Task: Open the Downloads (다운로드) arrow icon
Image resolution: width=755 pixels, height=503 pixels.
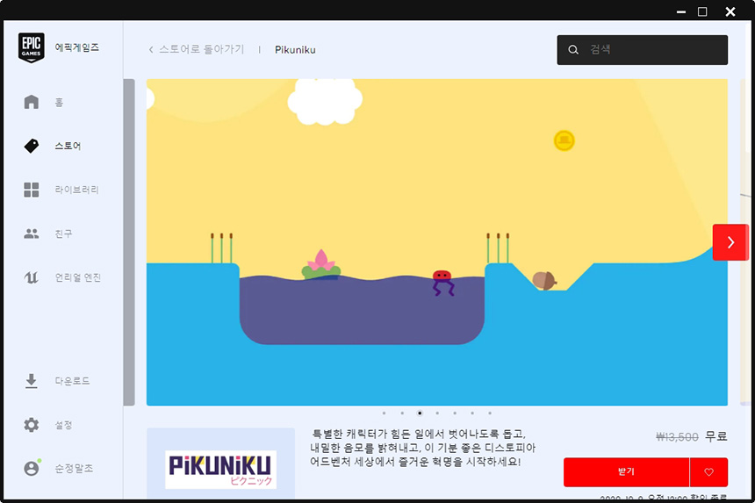Action: pos(32,381)
